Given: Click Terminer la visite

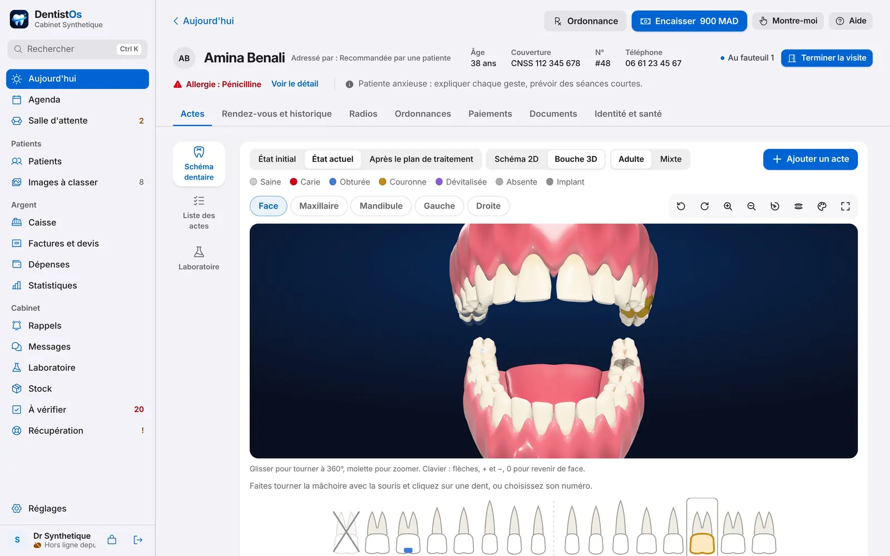Looking at the screenshot, I should click(x=827, y=58).
